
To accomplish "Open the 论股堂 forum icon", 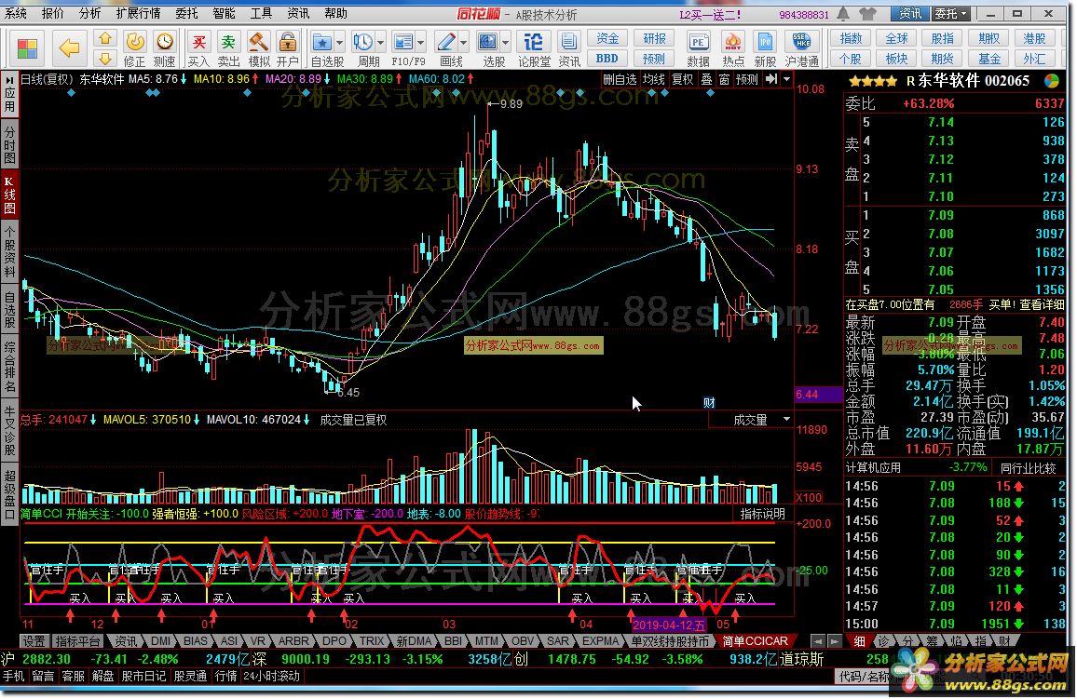I will pos(534,49).
